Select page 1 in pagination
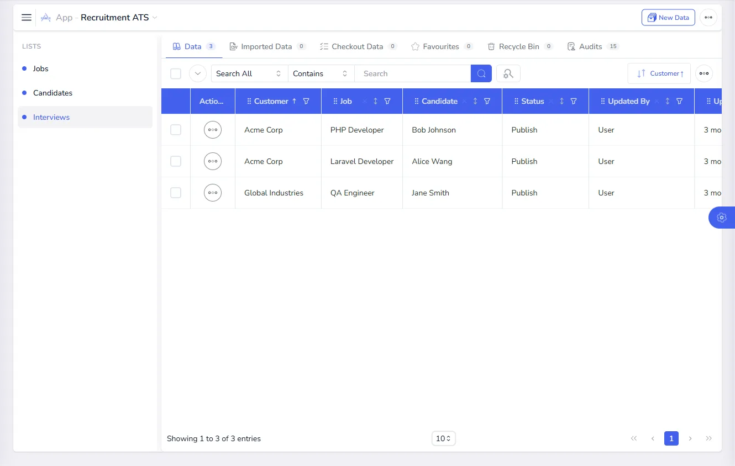 [x=671, y=438]
